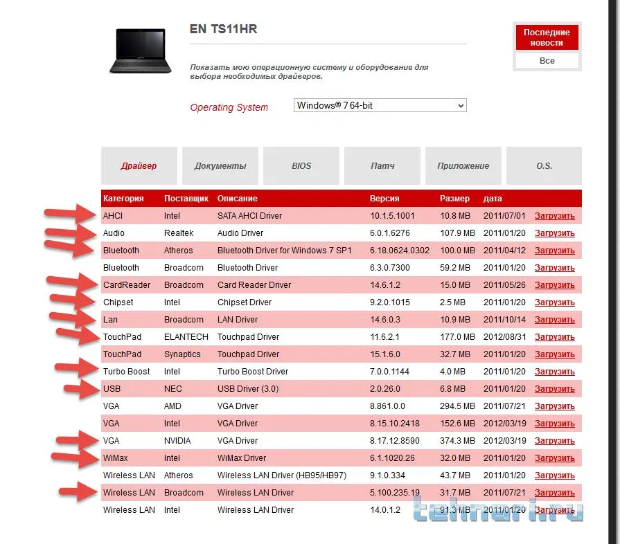Download the ELANTECH Touchpad Driver
This screenshot has height=544, width=620.
pyautogui.click(x=554, y=337)
